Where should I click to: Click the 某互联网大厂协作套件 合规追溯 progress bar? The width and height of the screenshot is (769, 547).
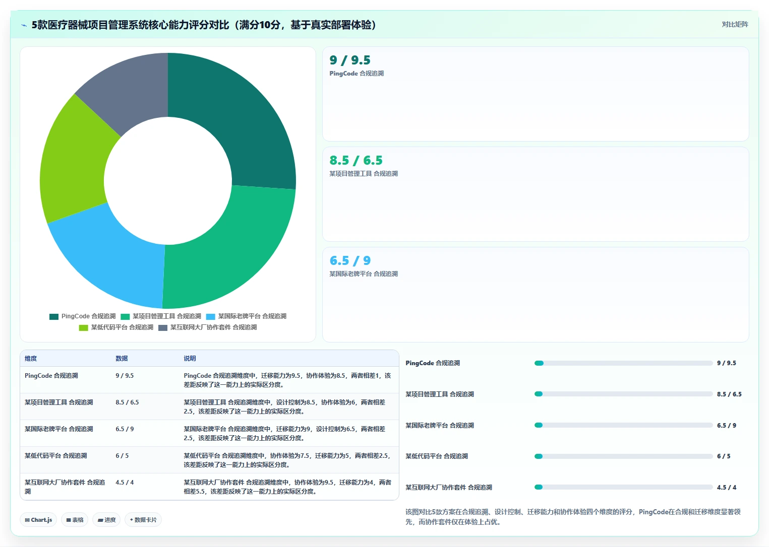click(624, 488)
